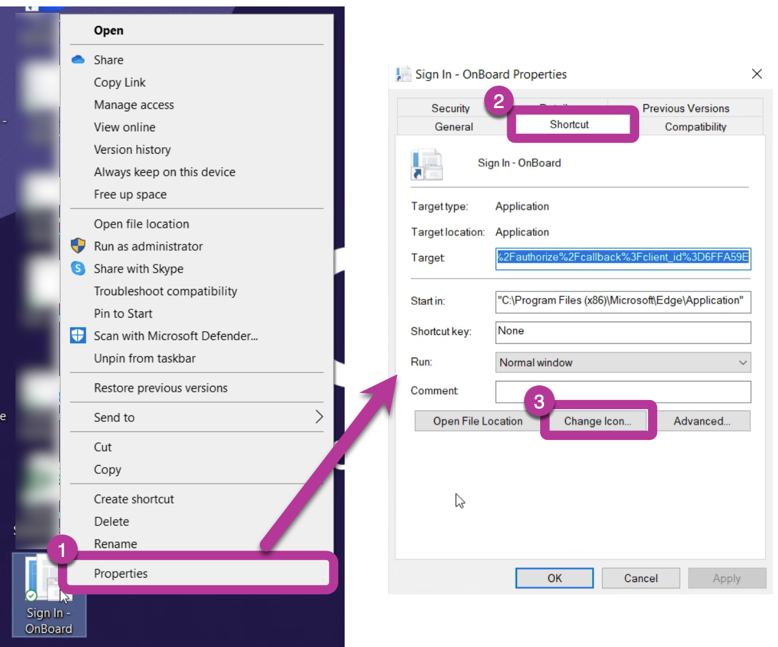The height and width of the screenshot is (647, 778).
Task: Click the Microsoft Defender shield icon
Action: 78,336
